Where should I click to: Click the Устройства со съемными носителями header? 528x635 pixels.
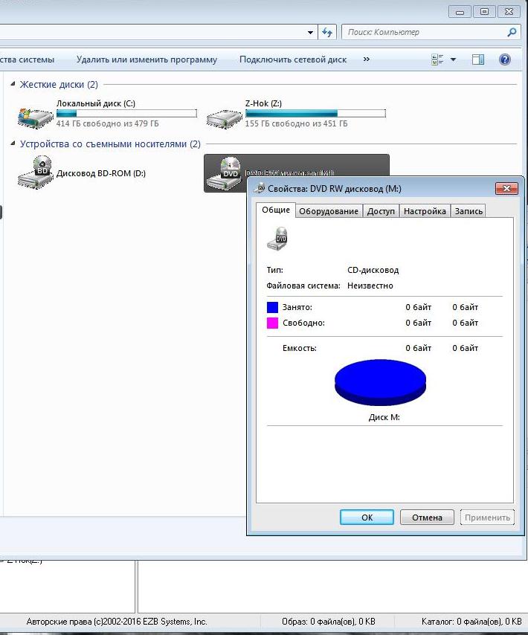pyautogui.click(x=110, y=144)
